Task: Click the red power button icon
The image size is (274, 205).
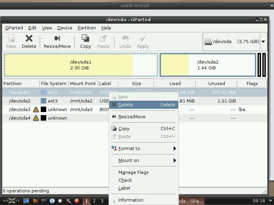Action: [77, 201]
